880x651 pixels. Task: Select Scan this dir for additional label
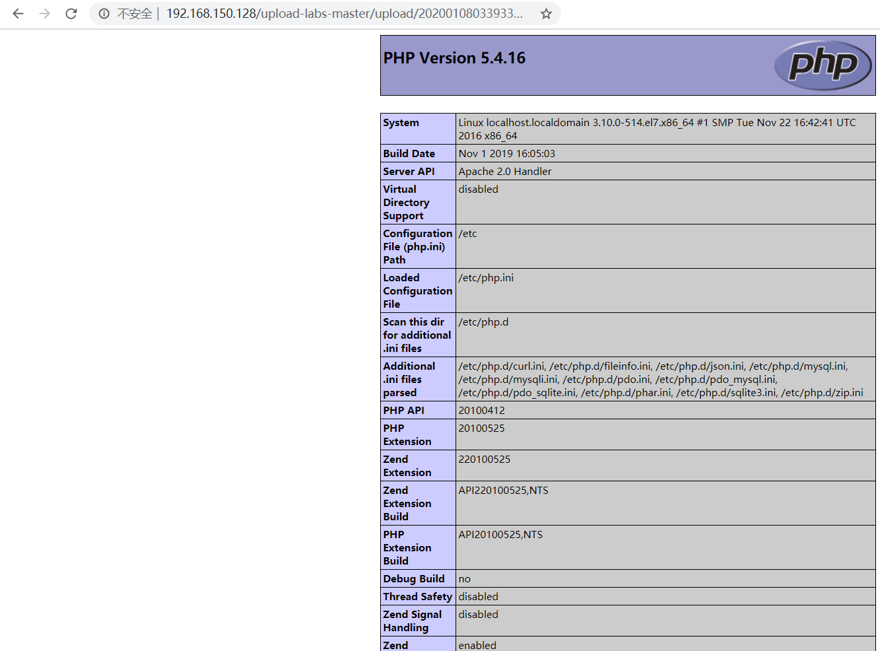(417, 335)
